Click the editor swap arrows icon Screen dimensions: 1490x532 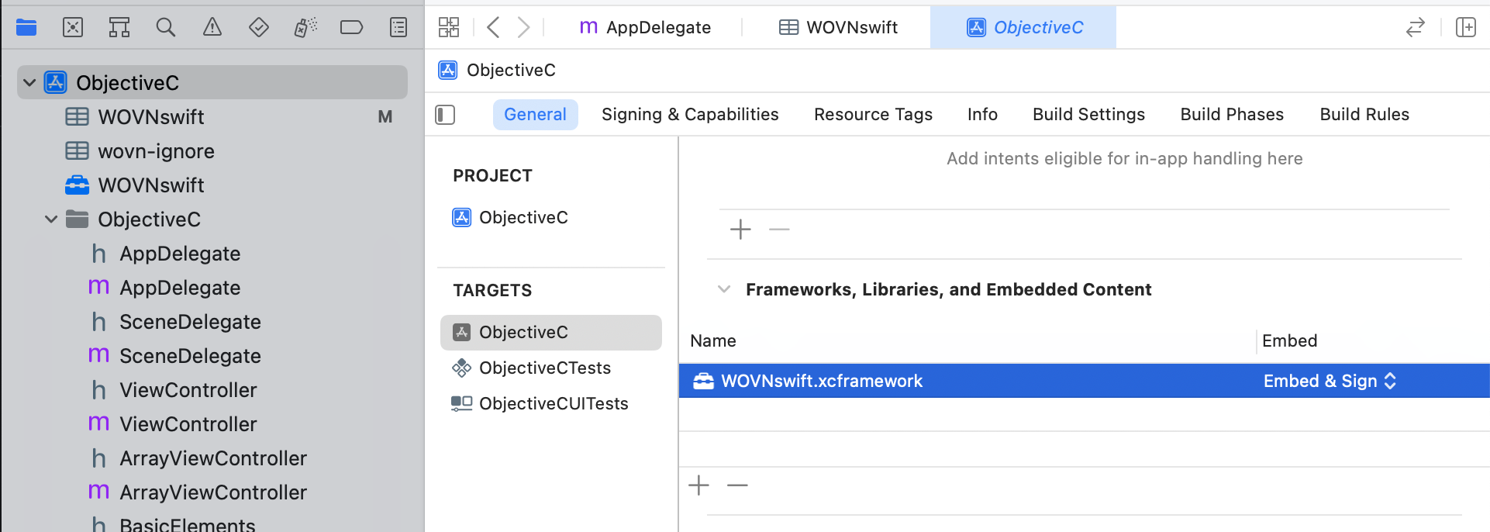1416,28
